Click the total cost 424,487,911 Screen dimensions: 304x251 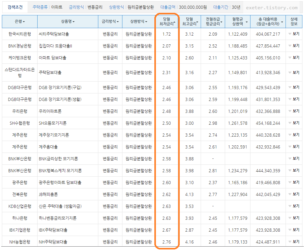tap(268, 242)
